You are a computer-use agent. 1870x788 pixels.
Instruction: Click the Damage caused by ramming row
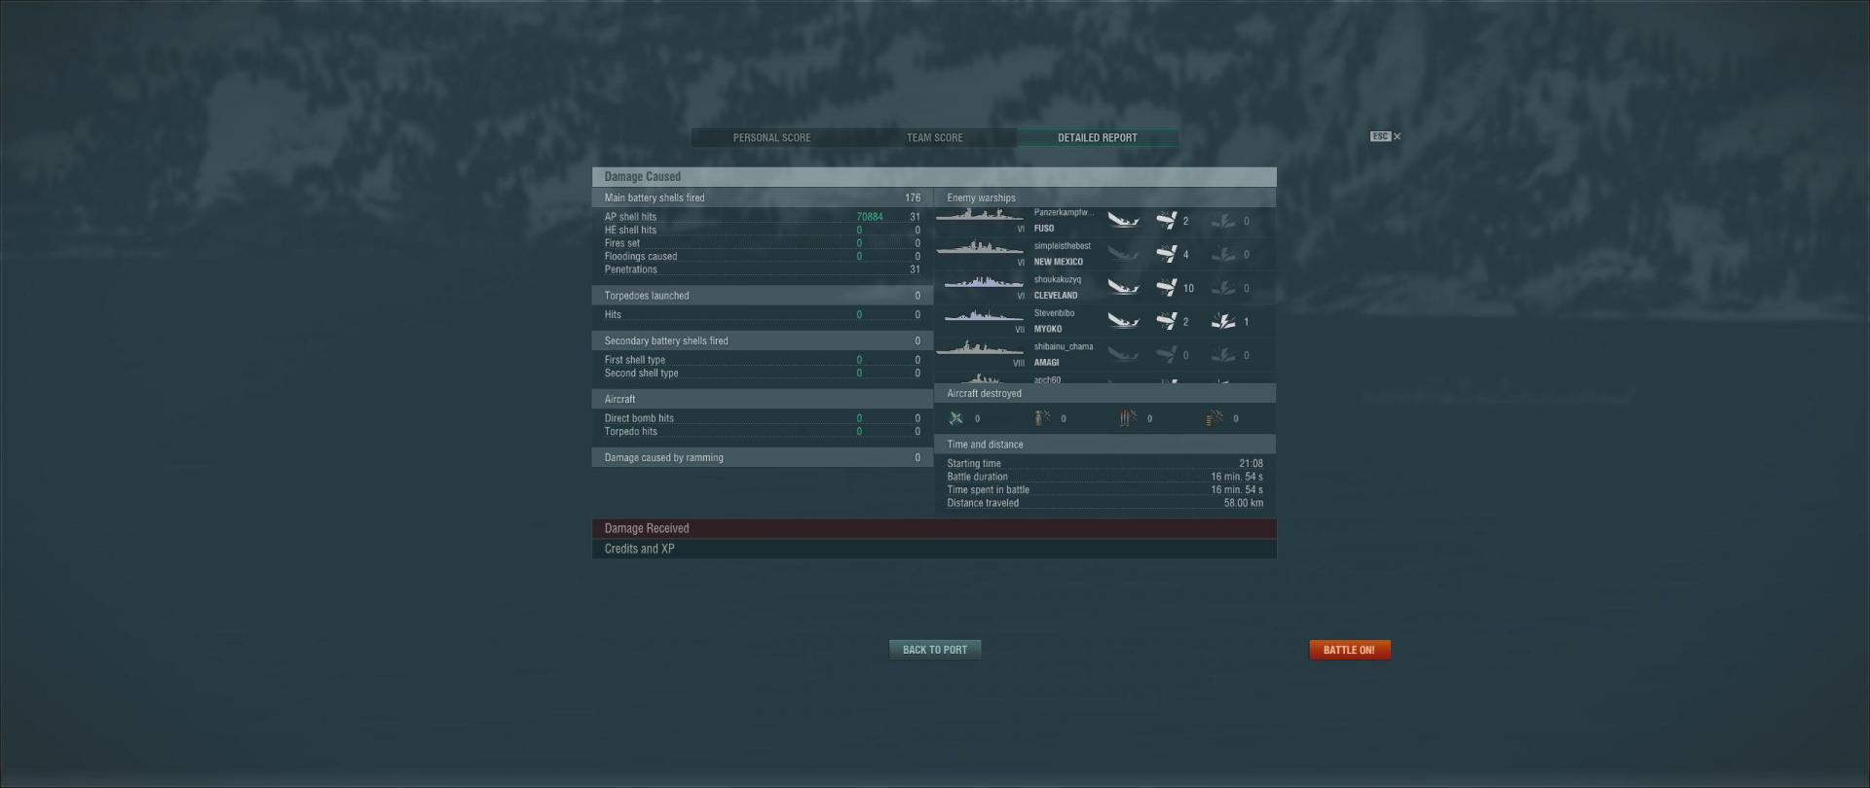[763, 457]
